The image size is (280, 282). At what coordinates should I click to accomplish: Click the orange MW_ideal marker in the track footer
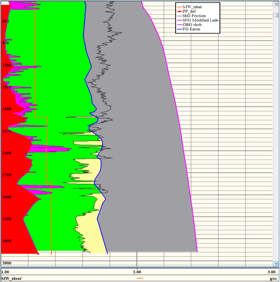(140, 278)
